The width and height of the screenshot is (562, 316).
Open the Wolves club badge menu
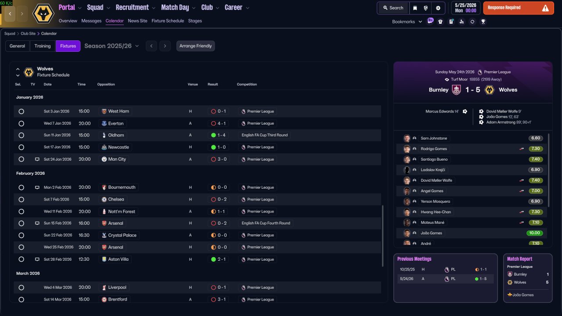click(43, 14)
